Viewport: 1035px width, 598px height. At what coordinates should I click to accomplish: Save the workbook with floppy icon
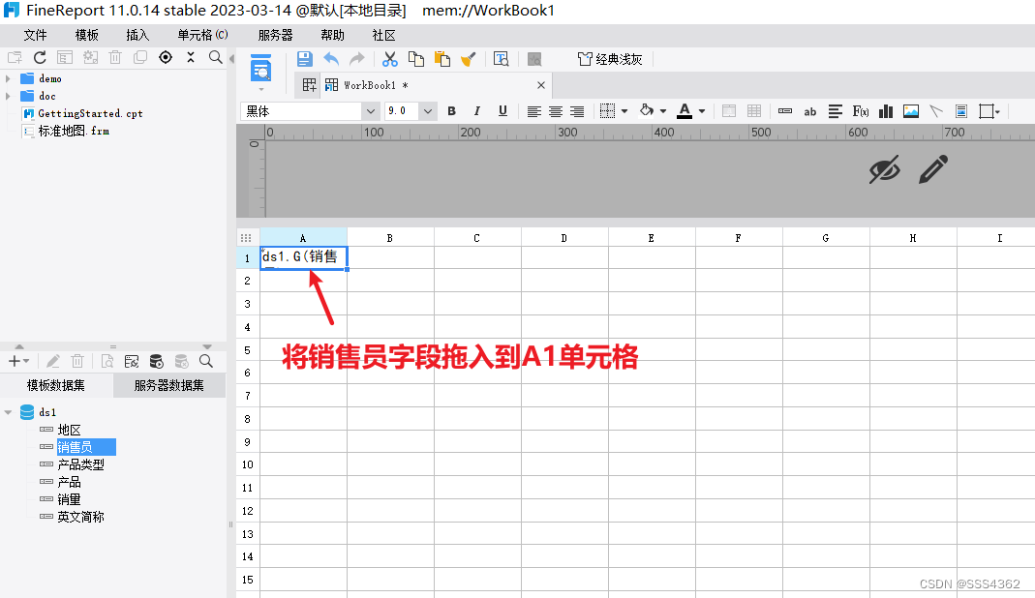(x=304, y=59)
